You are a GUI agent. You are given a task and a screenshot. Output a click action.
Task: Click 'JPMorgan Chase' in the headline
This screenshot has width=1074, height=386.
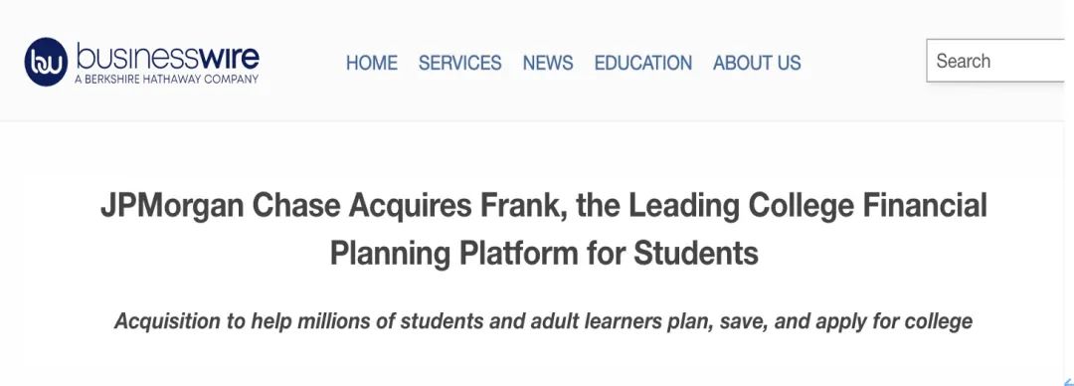(x=221, y=206)
